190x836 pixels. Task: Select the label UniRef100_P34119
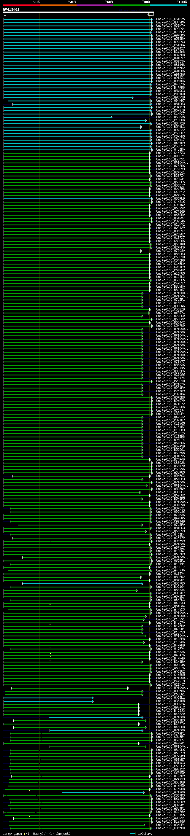tap(170, 107)
